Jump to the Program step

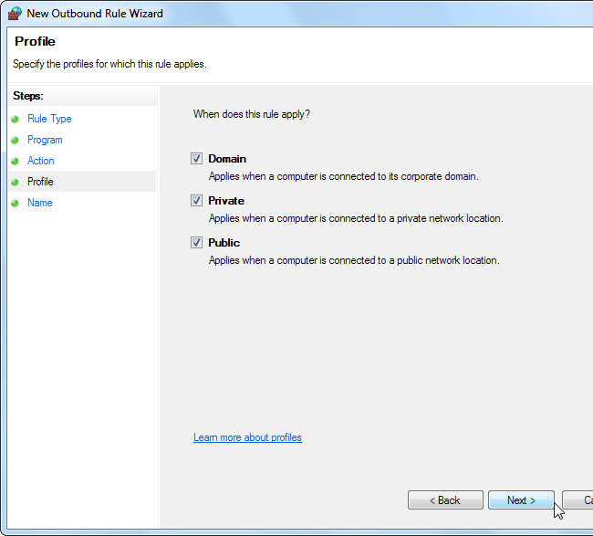45,140
